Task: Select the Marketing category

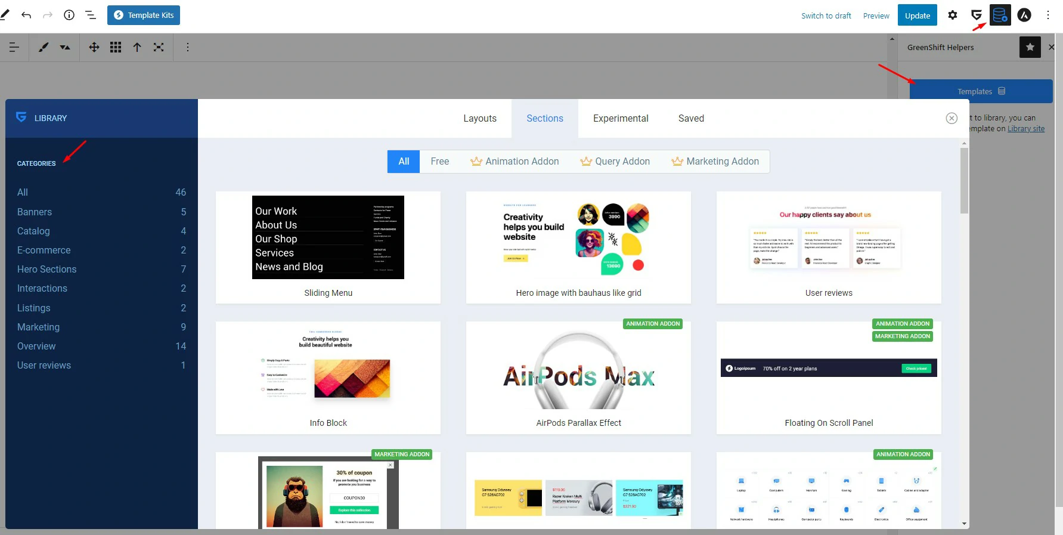Action: (x=101, y=327)
